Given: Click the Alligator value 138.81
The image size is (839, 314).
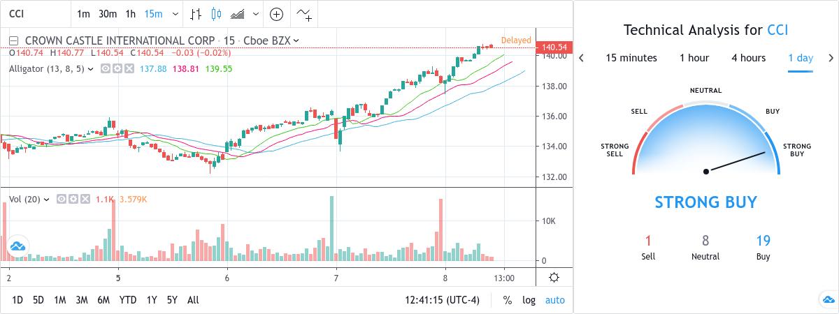Looking at the screenshot, I should (x=186, y=68).
